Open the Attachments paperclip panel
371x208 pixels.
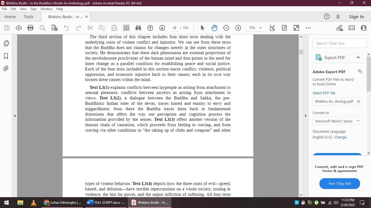tap(6, 69)
